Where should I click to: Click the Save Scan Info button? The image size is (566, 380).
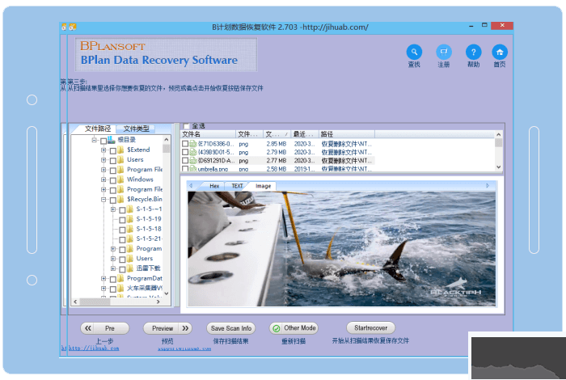tap(231, 328)
